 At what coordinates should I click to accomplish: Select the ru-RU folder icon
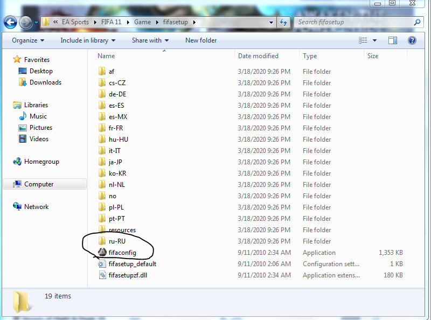(102, 241)
